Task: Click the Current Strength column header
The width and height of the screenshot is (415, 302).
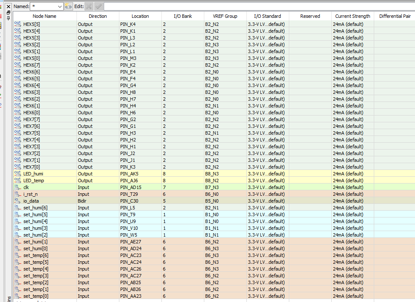Action: pos(353,16)
